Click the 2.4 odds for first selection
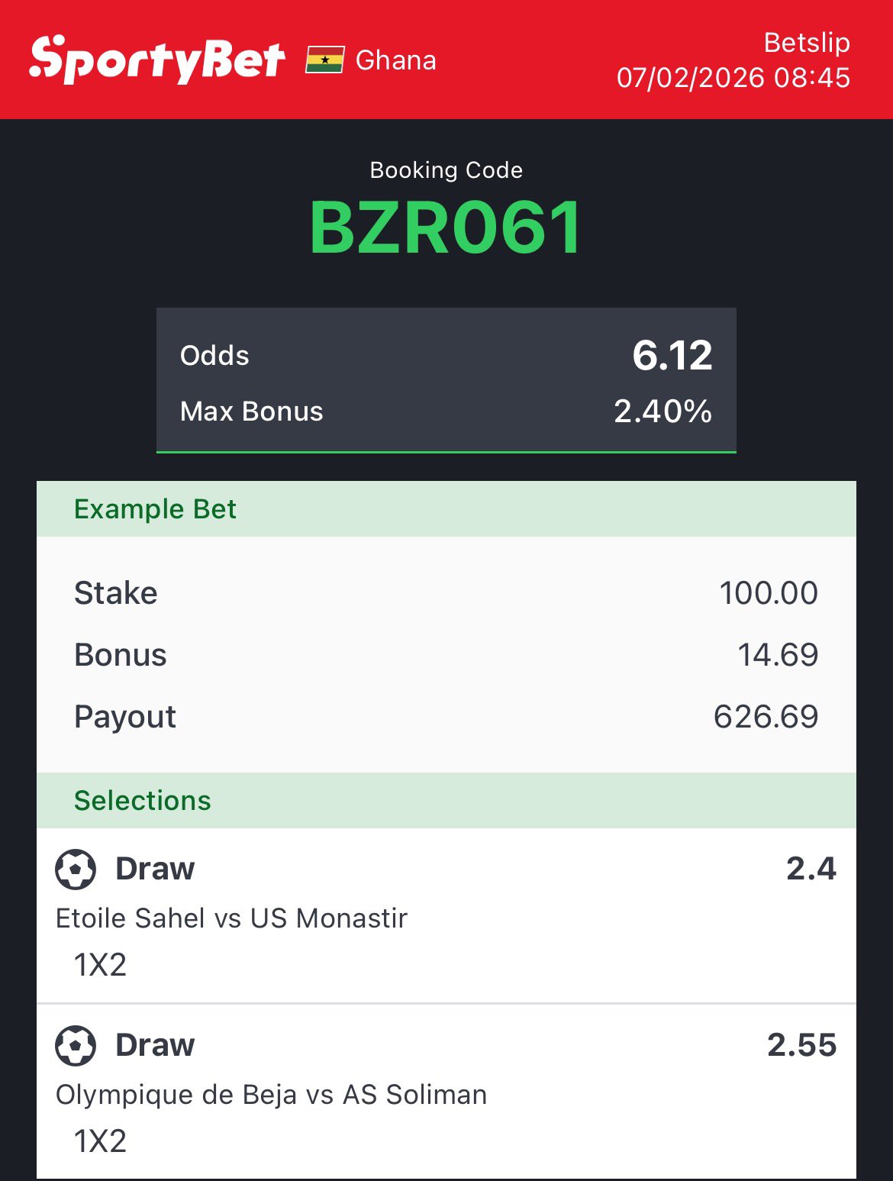Viewport: 893px width, 1181px height. coord(811,869)
